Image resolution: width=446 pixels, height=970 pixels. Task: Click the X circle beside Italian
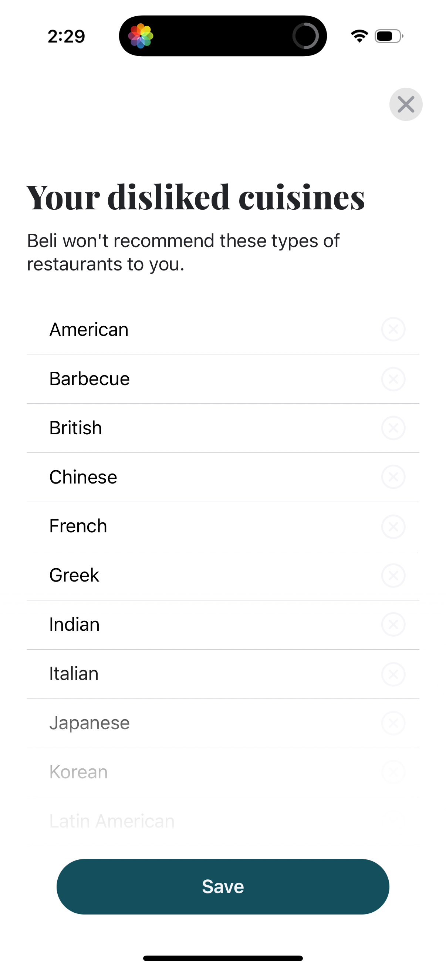[393, 674]
